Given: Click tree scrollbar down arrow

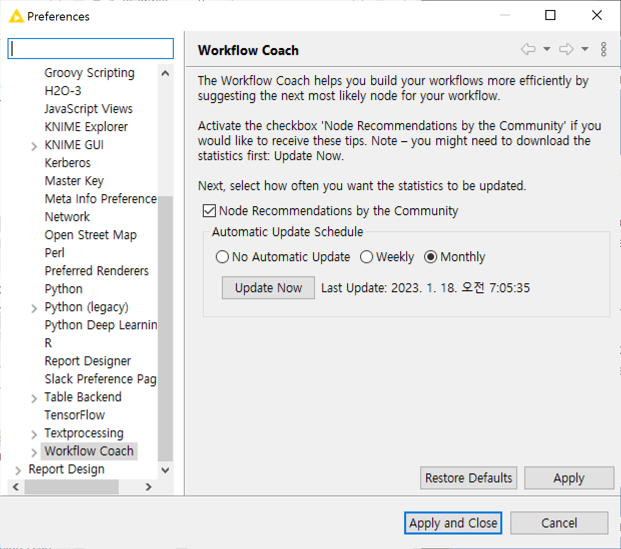Looking at the screenshot, I should (165, 470).
